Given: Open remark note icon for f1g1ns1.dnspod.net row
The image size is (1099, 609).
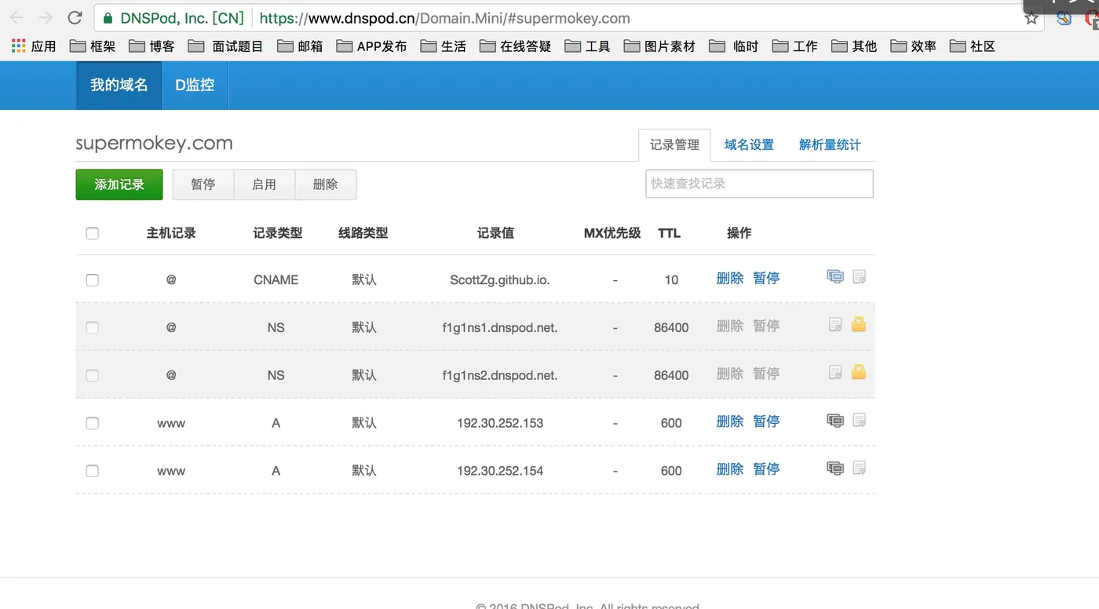Looking at the screenshot, I should coord(835,324).
